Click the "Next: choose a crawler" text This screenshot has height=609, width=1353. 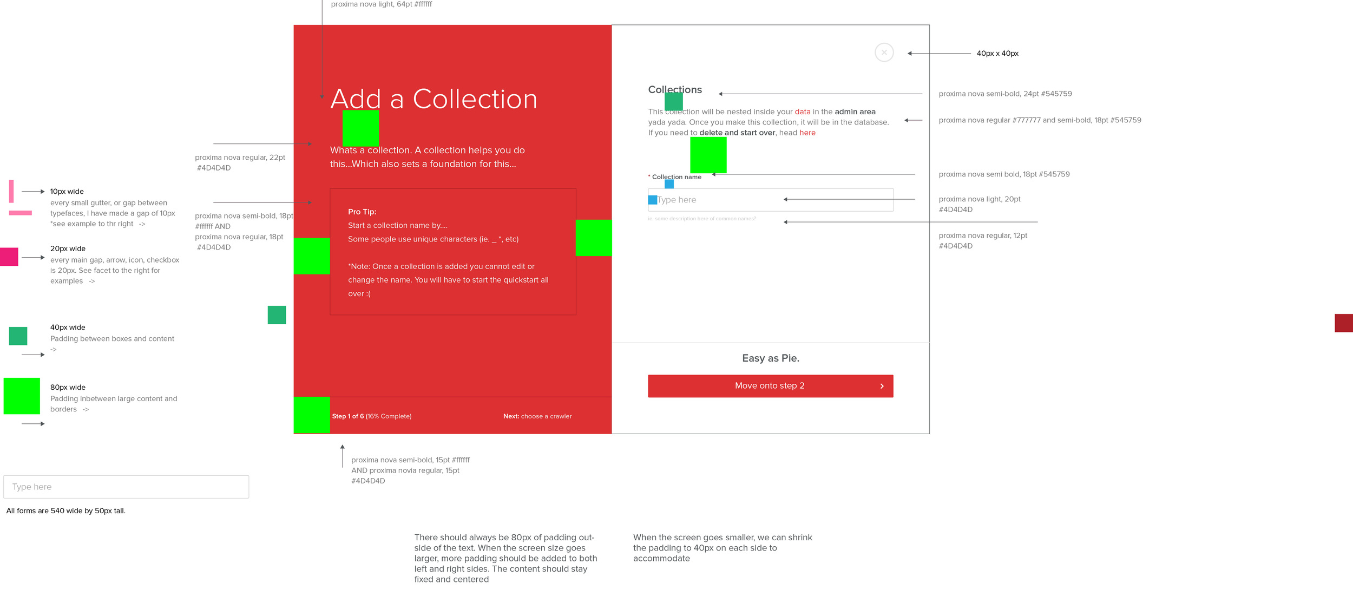click(537, 416)
